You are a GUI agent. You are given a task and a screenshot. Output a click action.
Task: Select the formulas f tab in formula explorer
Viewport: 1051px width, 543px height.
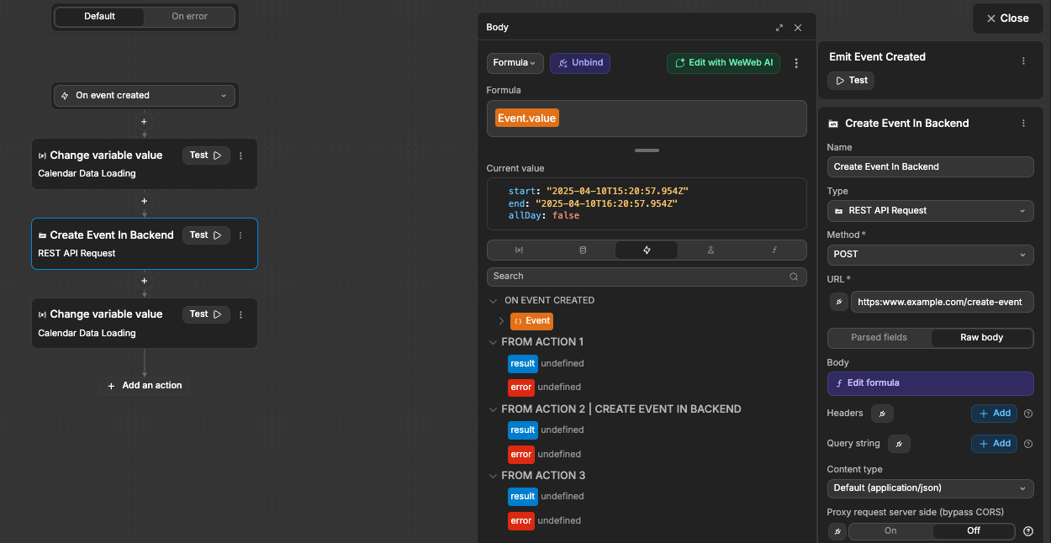(774, 250)
